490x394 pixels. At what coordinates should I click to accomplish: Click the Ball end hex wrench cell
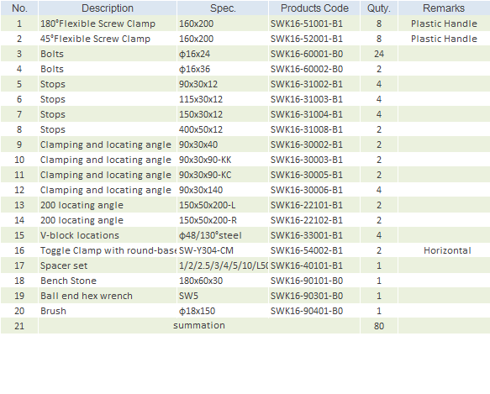click(108, 296)
